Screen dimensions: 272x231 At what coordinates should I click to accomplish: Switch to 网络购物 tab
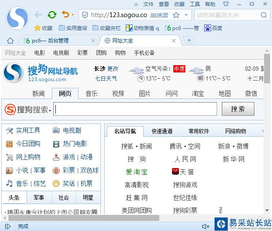tap(236, 131)
